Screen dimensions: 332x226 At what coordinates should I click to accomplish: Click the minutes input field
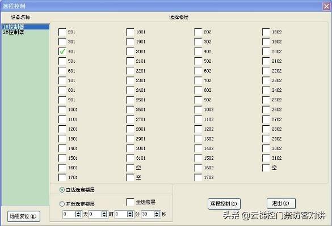121,214
